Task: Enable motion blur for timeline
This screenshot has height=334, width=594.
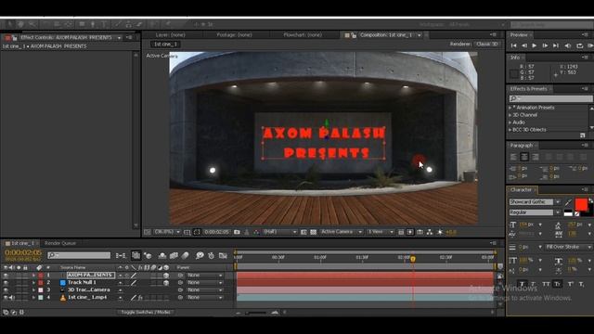Action: pyautogui.click(x=186, y=256)
